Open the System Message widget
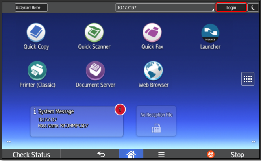Viewport: 261px width, 161px height. [x=77, y=121]
